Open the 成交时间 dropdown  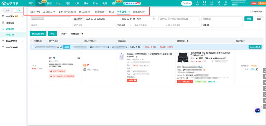pyautogui.click(x=78, y=19)
